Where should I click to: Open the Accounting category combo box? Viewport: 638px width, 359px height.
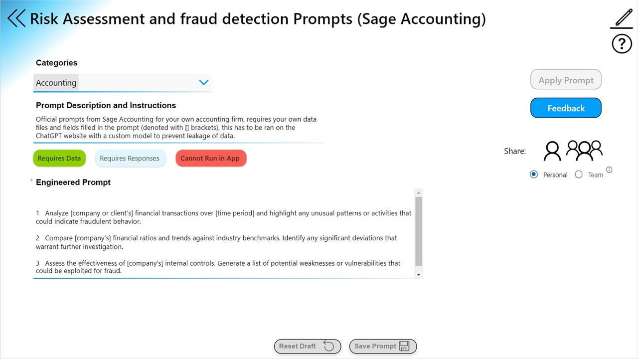pos(123,83)
